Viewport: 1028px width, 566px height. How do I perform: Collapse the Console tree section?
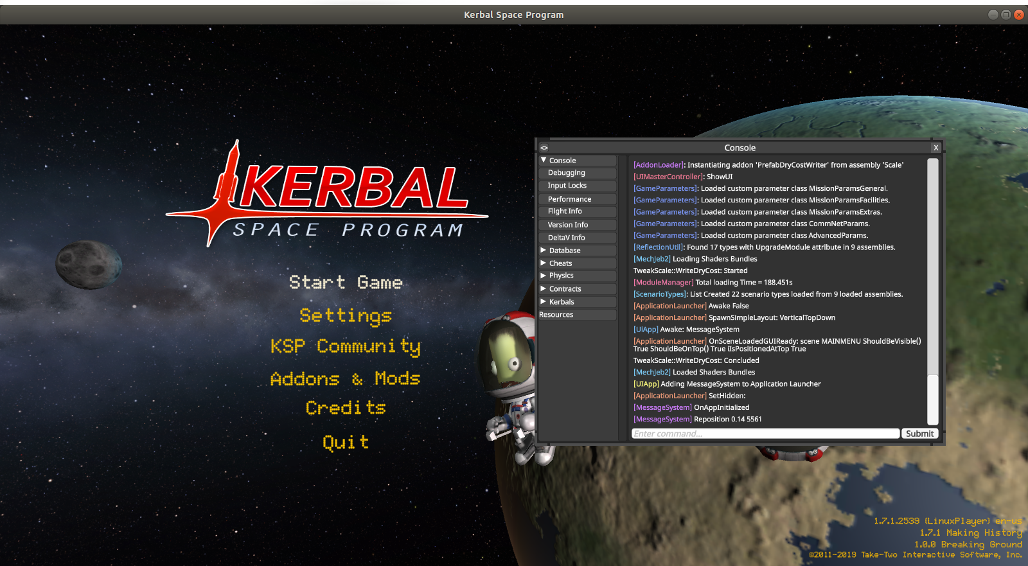coord(544,160)
